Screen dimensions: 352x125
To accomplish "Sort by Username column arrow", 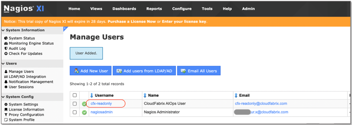I will [x=92, y=95].
